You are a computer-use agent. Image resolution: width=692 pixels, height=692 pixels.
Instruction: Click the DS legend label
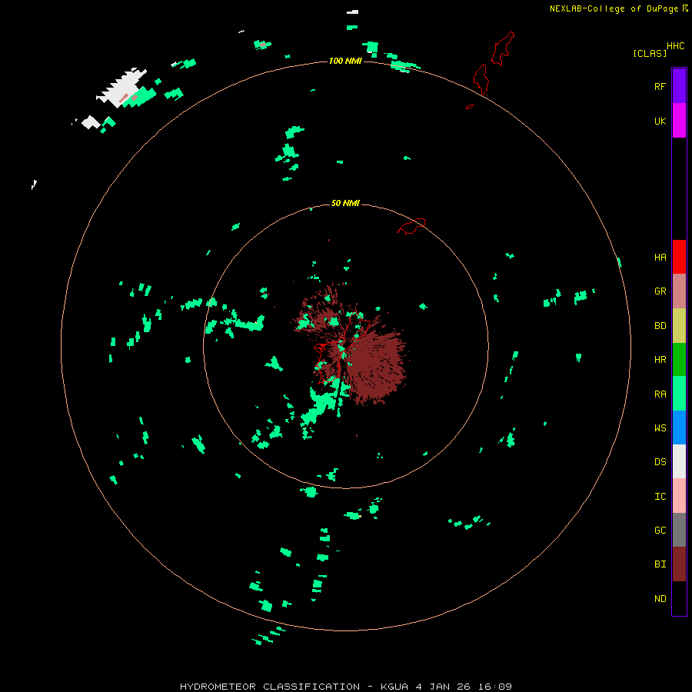coord(660,462)
